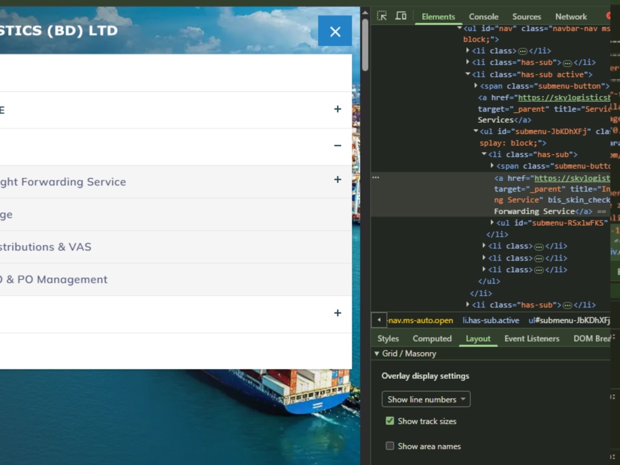Collapse the ul id="submenu-JbKDhXFj" node

coord(476,131)
